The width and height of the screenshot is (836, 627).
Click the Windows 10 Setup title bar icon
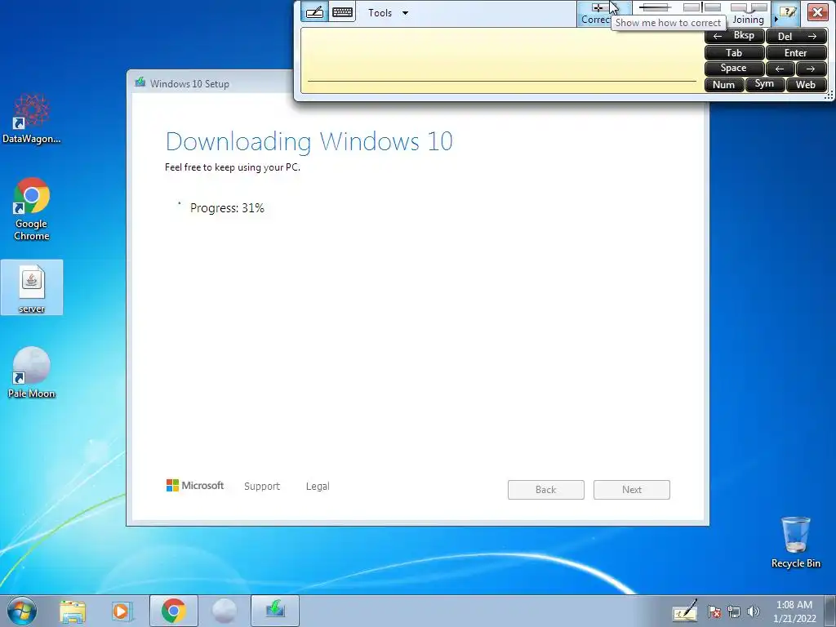click(140, 82)
